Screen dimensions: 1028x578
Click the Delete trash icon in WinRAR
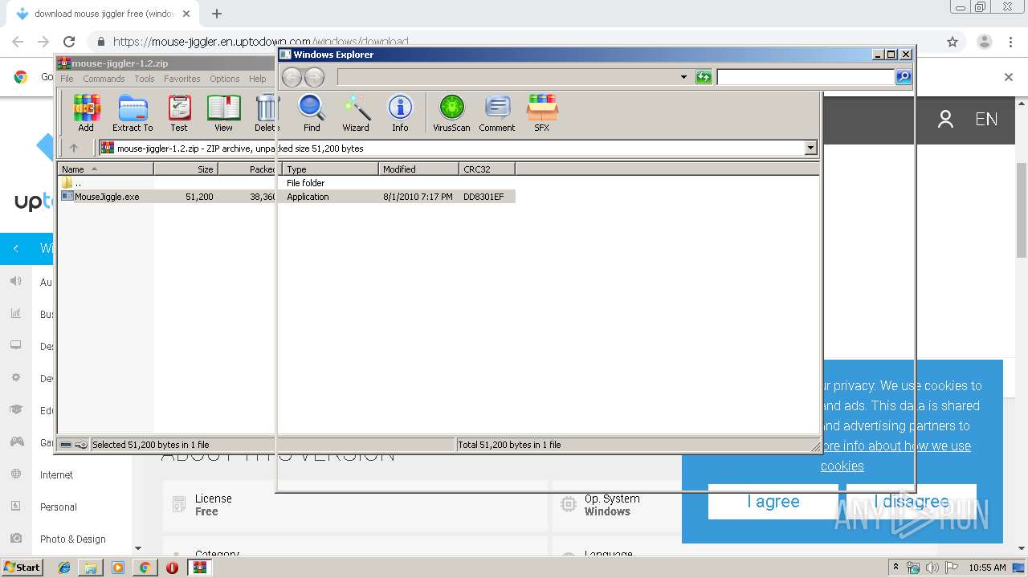tap(267, 112)
